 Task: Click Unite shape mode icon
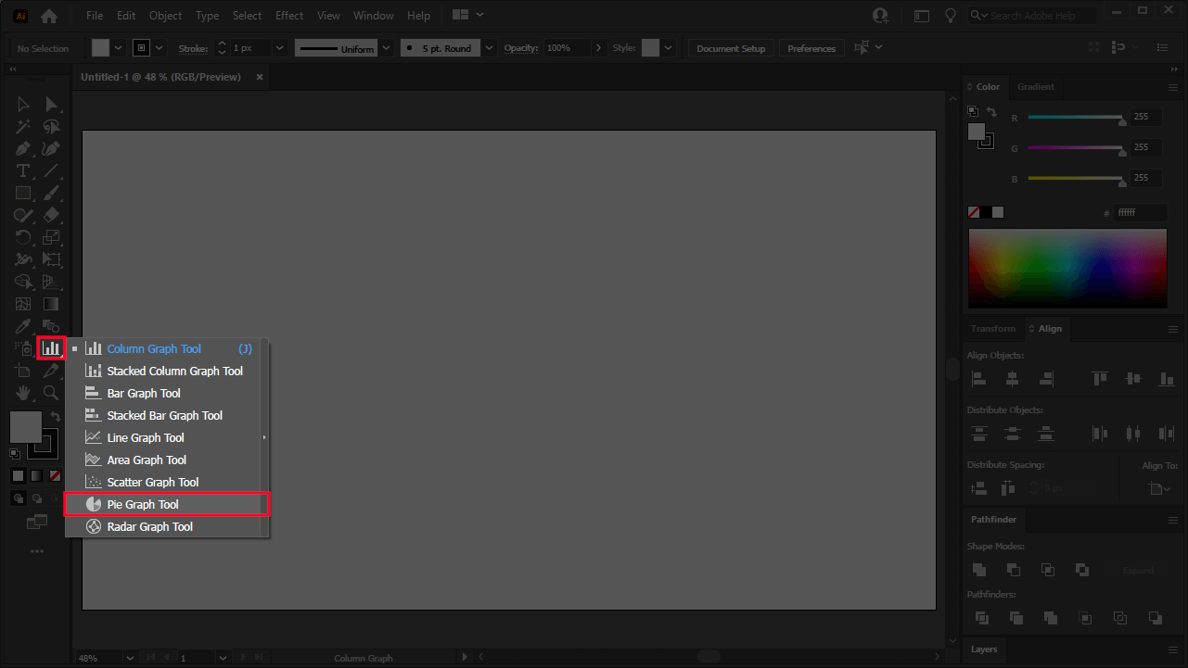pyautogui.click(x=978, y=570)
